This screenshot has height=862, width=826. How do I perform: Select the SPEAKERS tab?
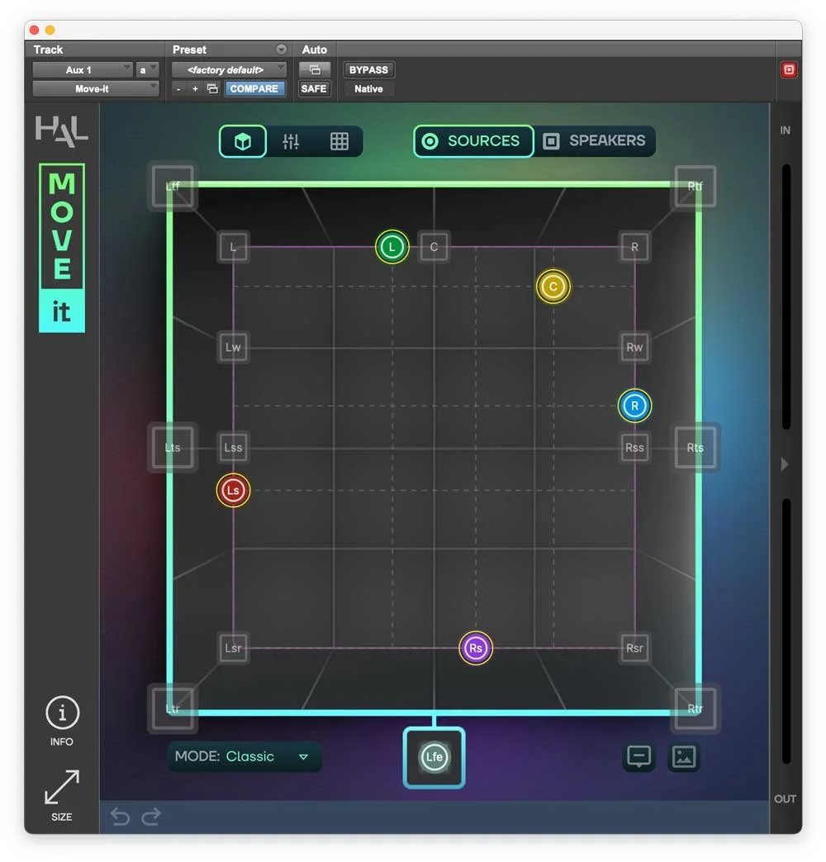[595, 141]
